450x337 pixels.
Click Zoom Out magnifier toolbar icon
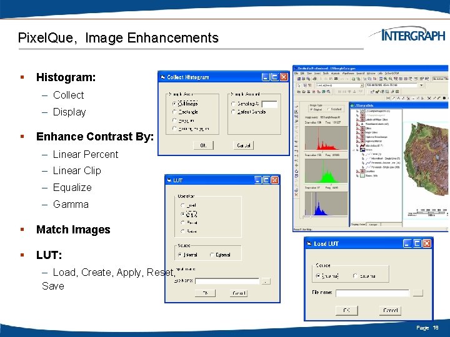[x=391, y=79]
